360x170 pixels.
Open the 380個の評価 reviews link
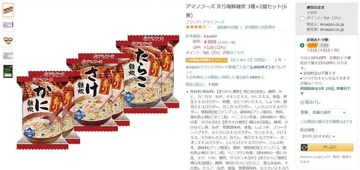pyautogui.click(x=227, y=27)
